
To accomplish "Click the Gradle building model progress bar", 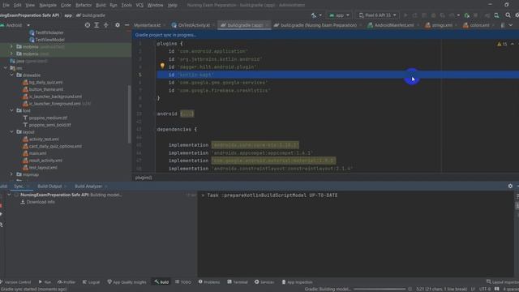I will [380, 289].
